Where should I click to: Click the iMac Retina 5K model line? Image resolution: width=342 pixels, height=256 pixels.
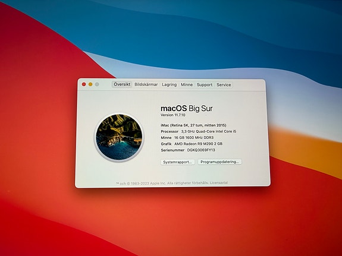(x=193, y=125)
